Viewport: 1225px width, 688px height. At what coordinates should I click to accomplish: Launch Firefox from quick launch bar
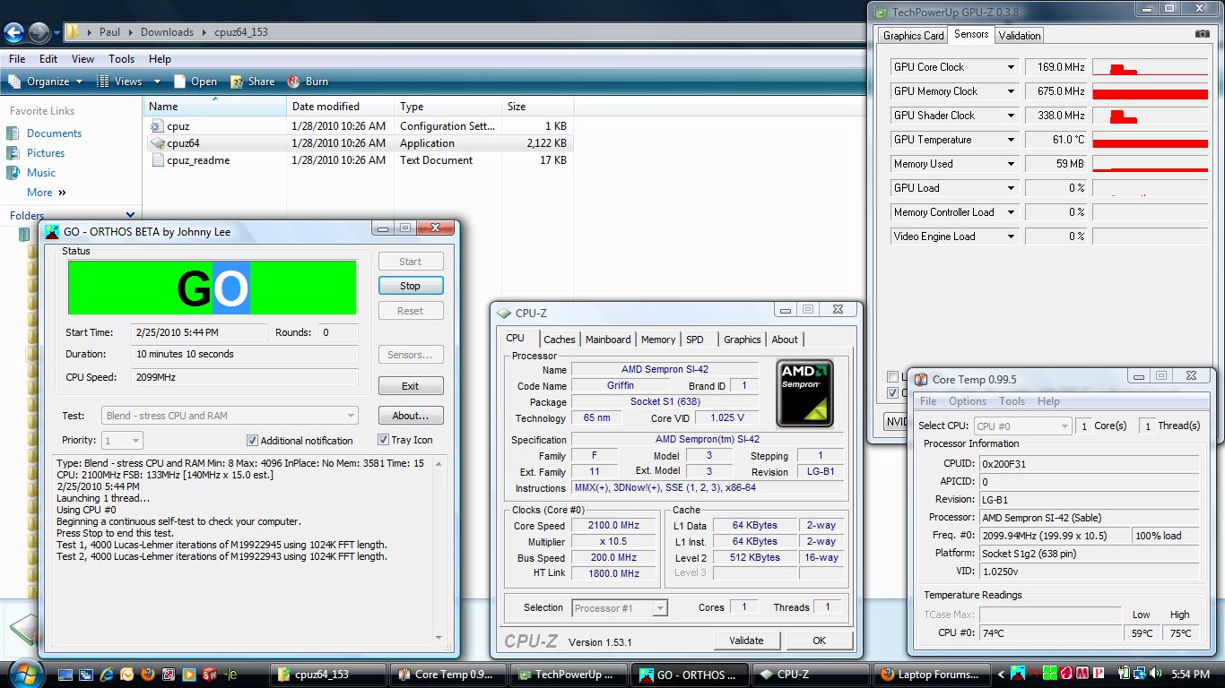tap(148, 675)
